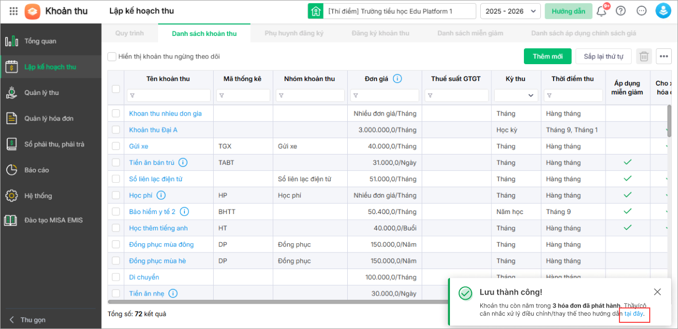Click the Thêm mới button
Image resolution: width=678 pixels, height=329 pixels.
548,56
